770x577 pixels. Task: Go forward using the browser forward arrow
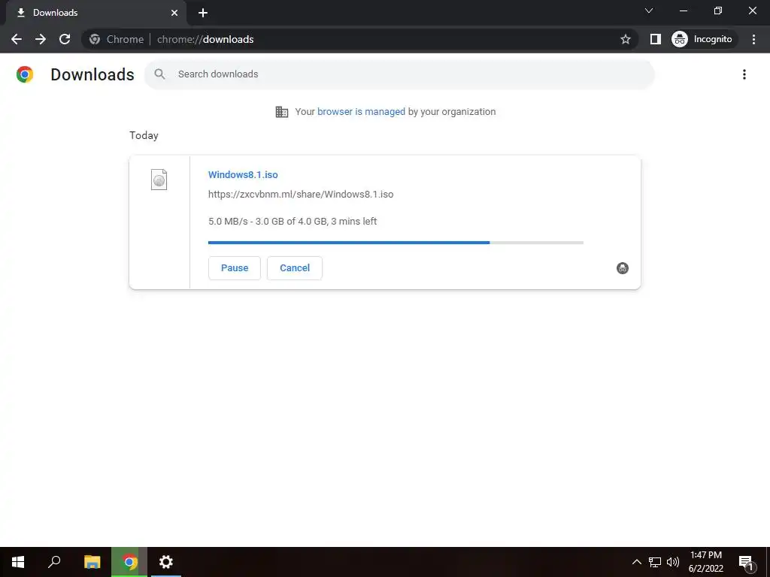(41, 39)
